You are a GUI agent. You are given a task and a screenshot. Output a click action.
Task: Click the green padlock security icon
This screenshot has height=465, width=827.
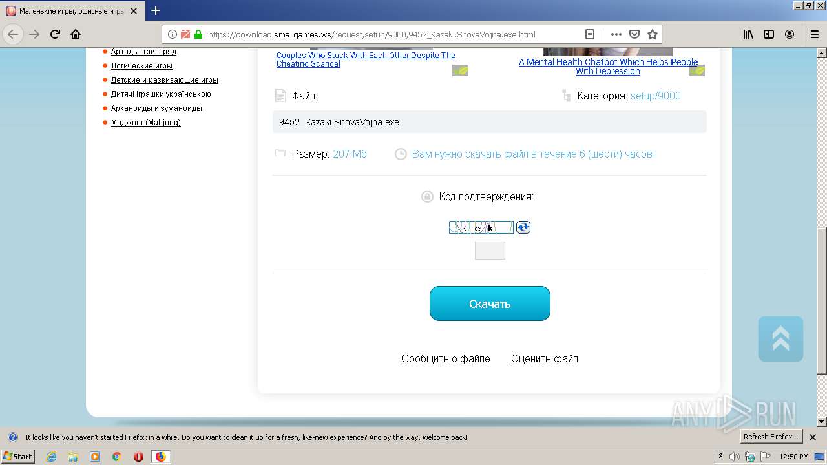[x=198, y=34]
